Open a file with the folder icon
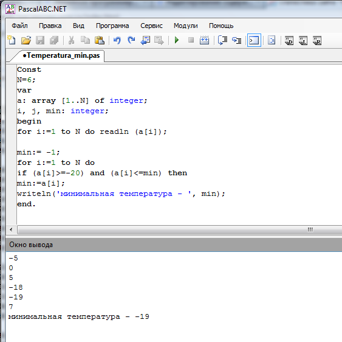The image size is (342, 342). (26, 40)
